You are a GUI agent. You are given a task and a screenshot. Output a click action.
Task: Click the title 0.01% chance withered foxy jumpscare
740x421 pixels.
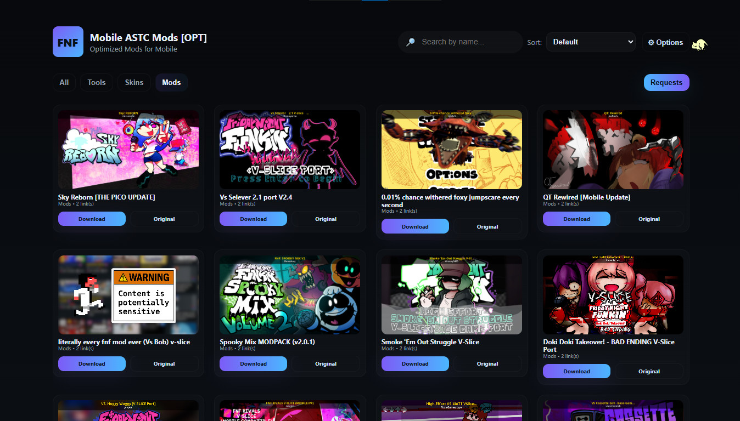pyautogui.click(x=450, y=201)
